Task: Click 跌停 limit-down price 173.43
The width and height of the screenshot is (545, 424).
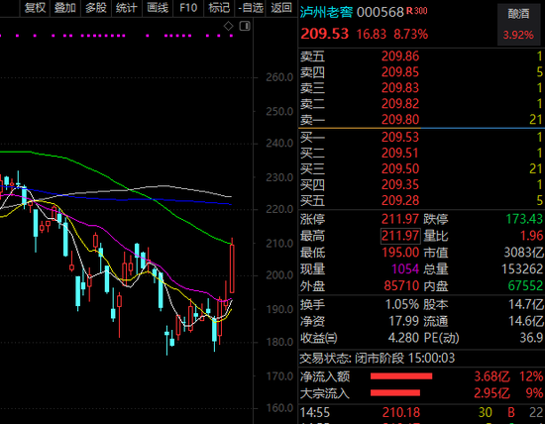Action: pyautogui.click(x=524, y=219)
